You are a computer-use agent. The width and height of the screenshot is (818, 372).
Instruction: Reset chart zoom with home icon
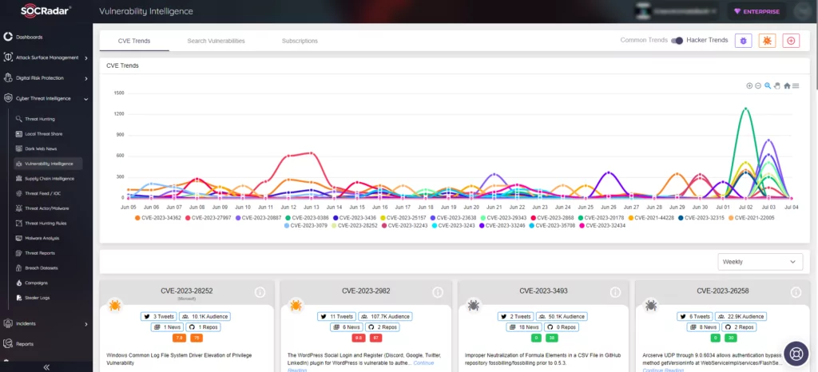[x=787, y=86]
